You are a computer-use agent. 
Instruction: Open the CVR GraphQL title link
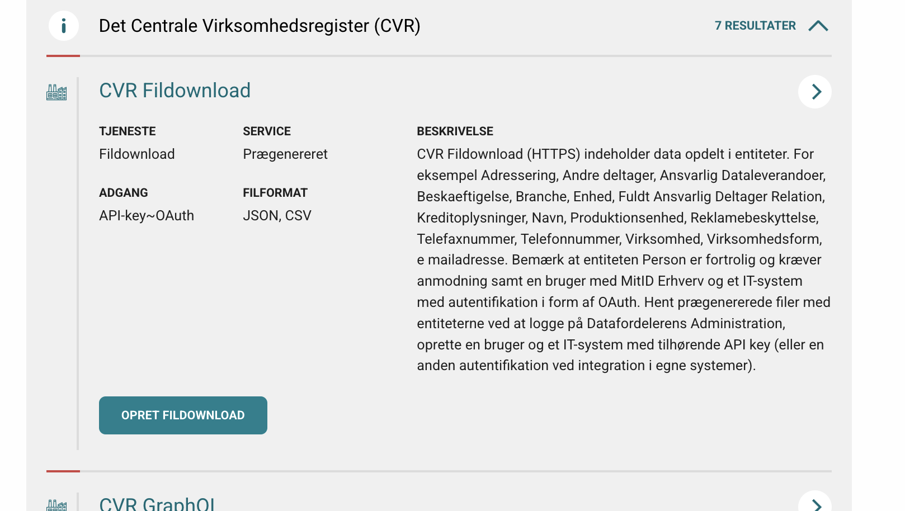pos(157,504)
